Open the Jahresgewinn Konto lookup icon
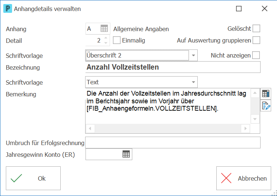 click(x=126, y=154)
